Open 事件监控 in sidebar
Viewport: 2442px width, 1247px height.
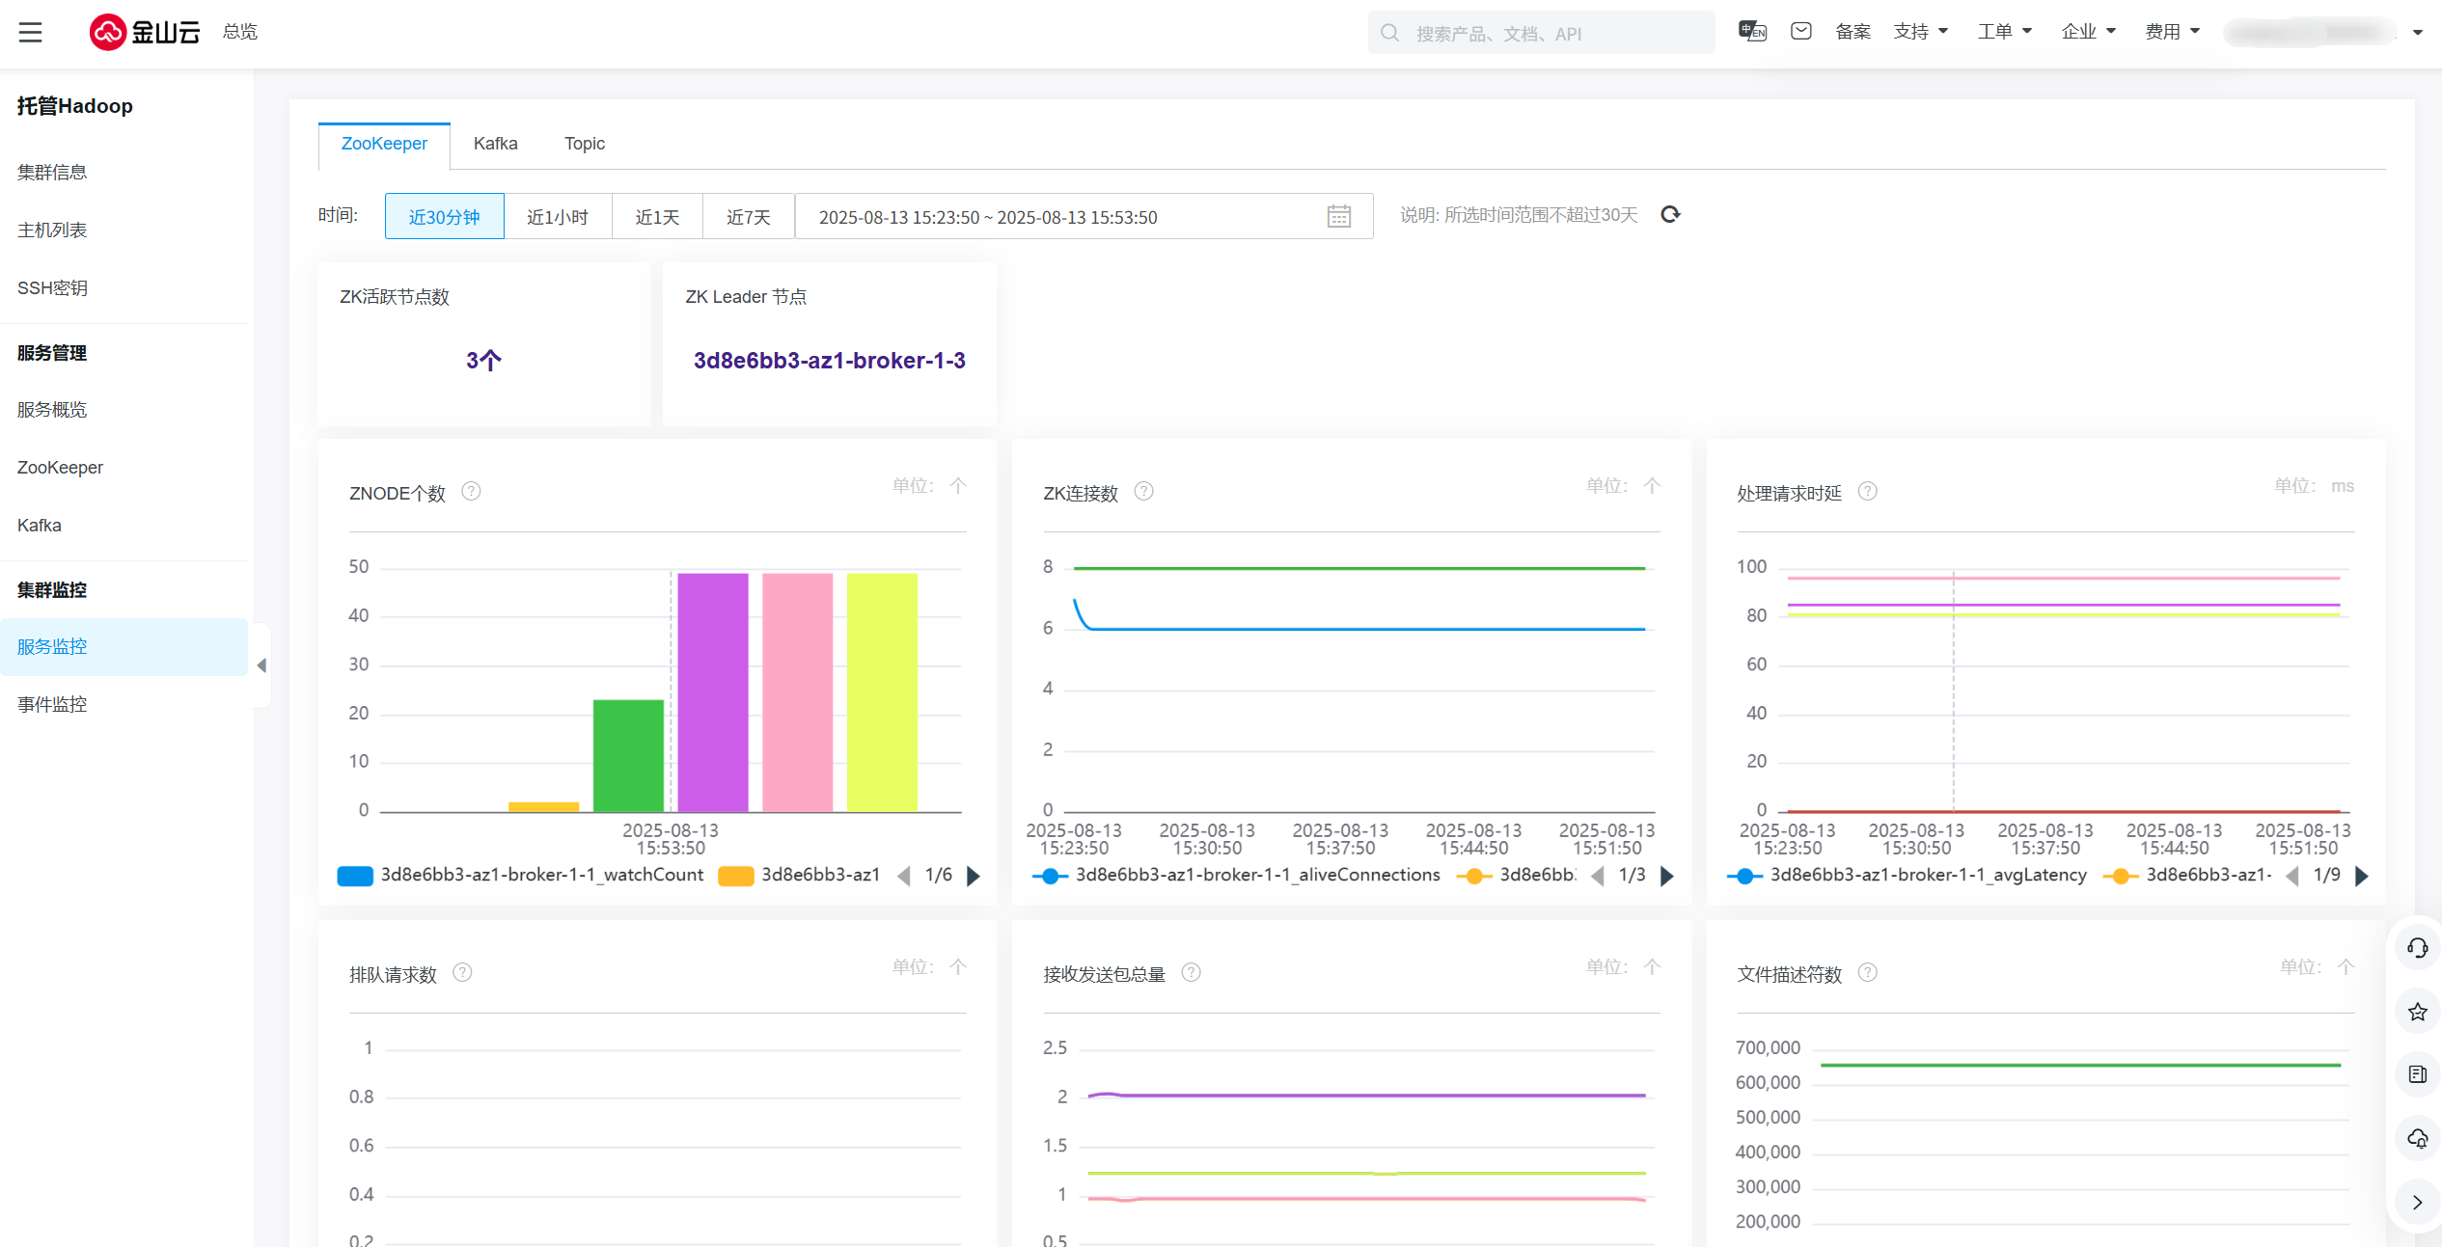click(x=52, y=704)
